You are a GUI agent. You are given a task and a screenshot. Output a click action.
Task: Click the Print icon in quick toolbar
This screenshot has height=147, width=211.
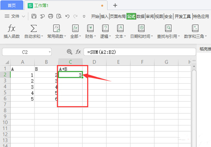[x=51, y=16]
